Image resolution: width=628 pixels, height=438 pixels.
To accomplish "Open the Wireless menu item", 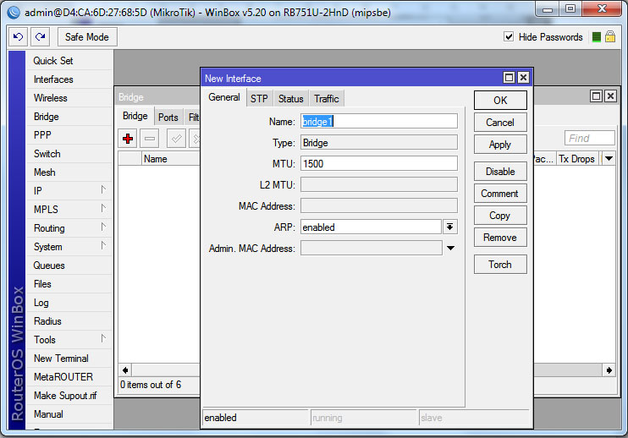I will click(x=51, y=98).
